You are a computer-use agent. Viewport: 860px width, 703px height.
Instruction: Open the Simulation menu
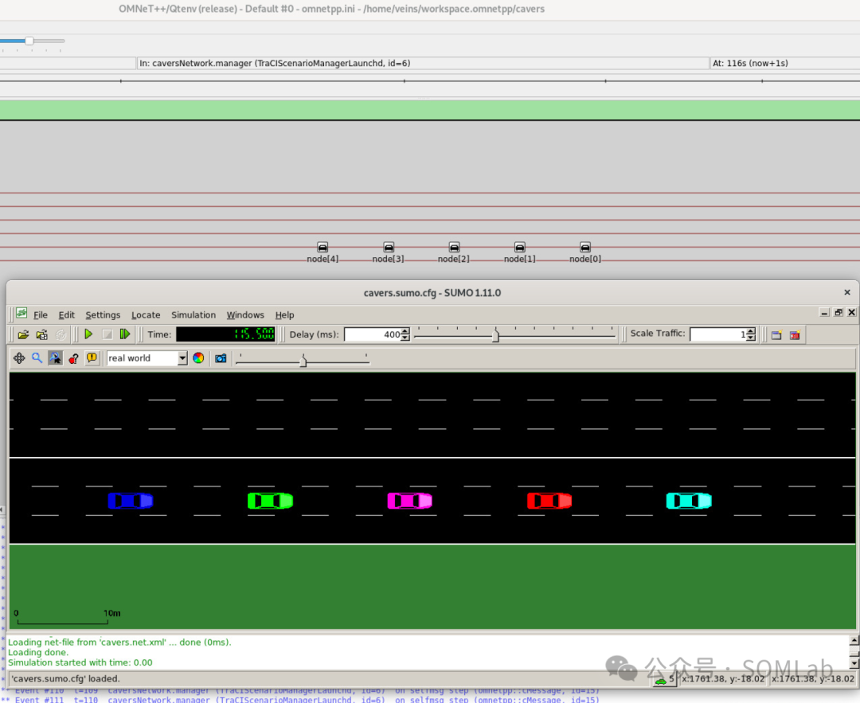point(193,314)
